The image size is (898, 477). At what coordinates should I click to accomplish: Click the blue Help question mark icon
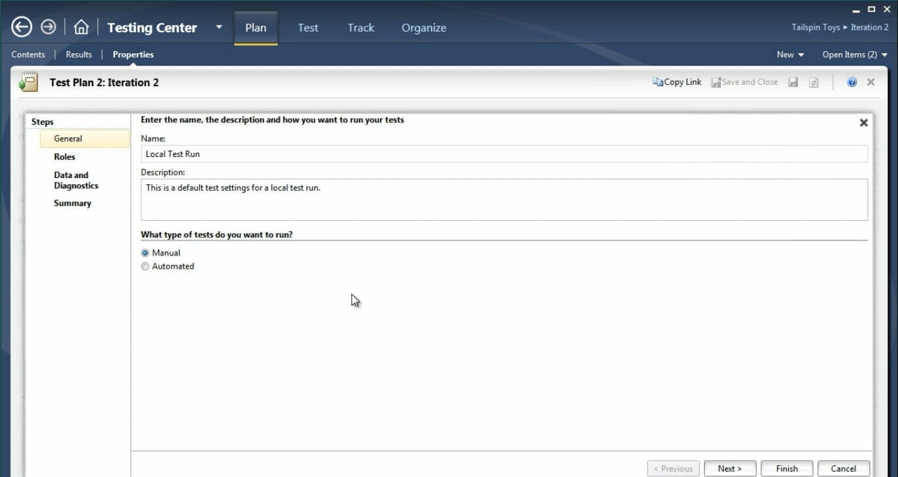(852, 82)
